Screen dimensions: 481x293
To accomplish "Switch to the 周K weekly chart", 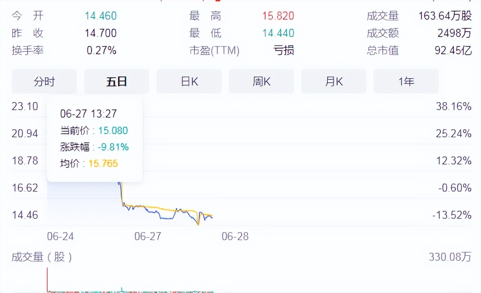I will [261, 81].
